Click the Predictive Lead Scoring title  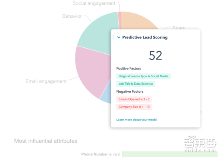tap(145, 37)
